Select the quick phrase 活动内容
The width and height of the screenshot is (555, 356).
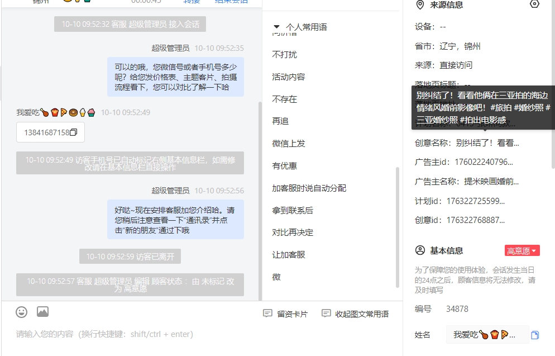pyautogui.click(x=289, y=77)
